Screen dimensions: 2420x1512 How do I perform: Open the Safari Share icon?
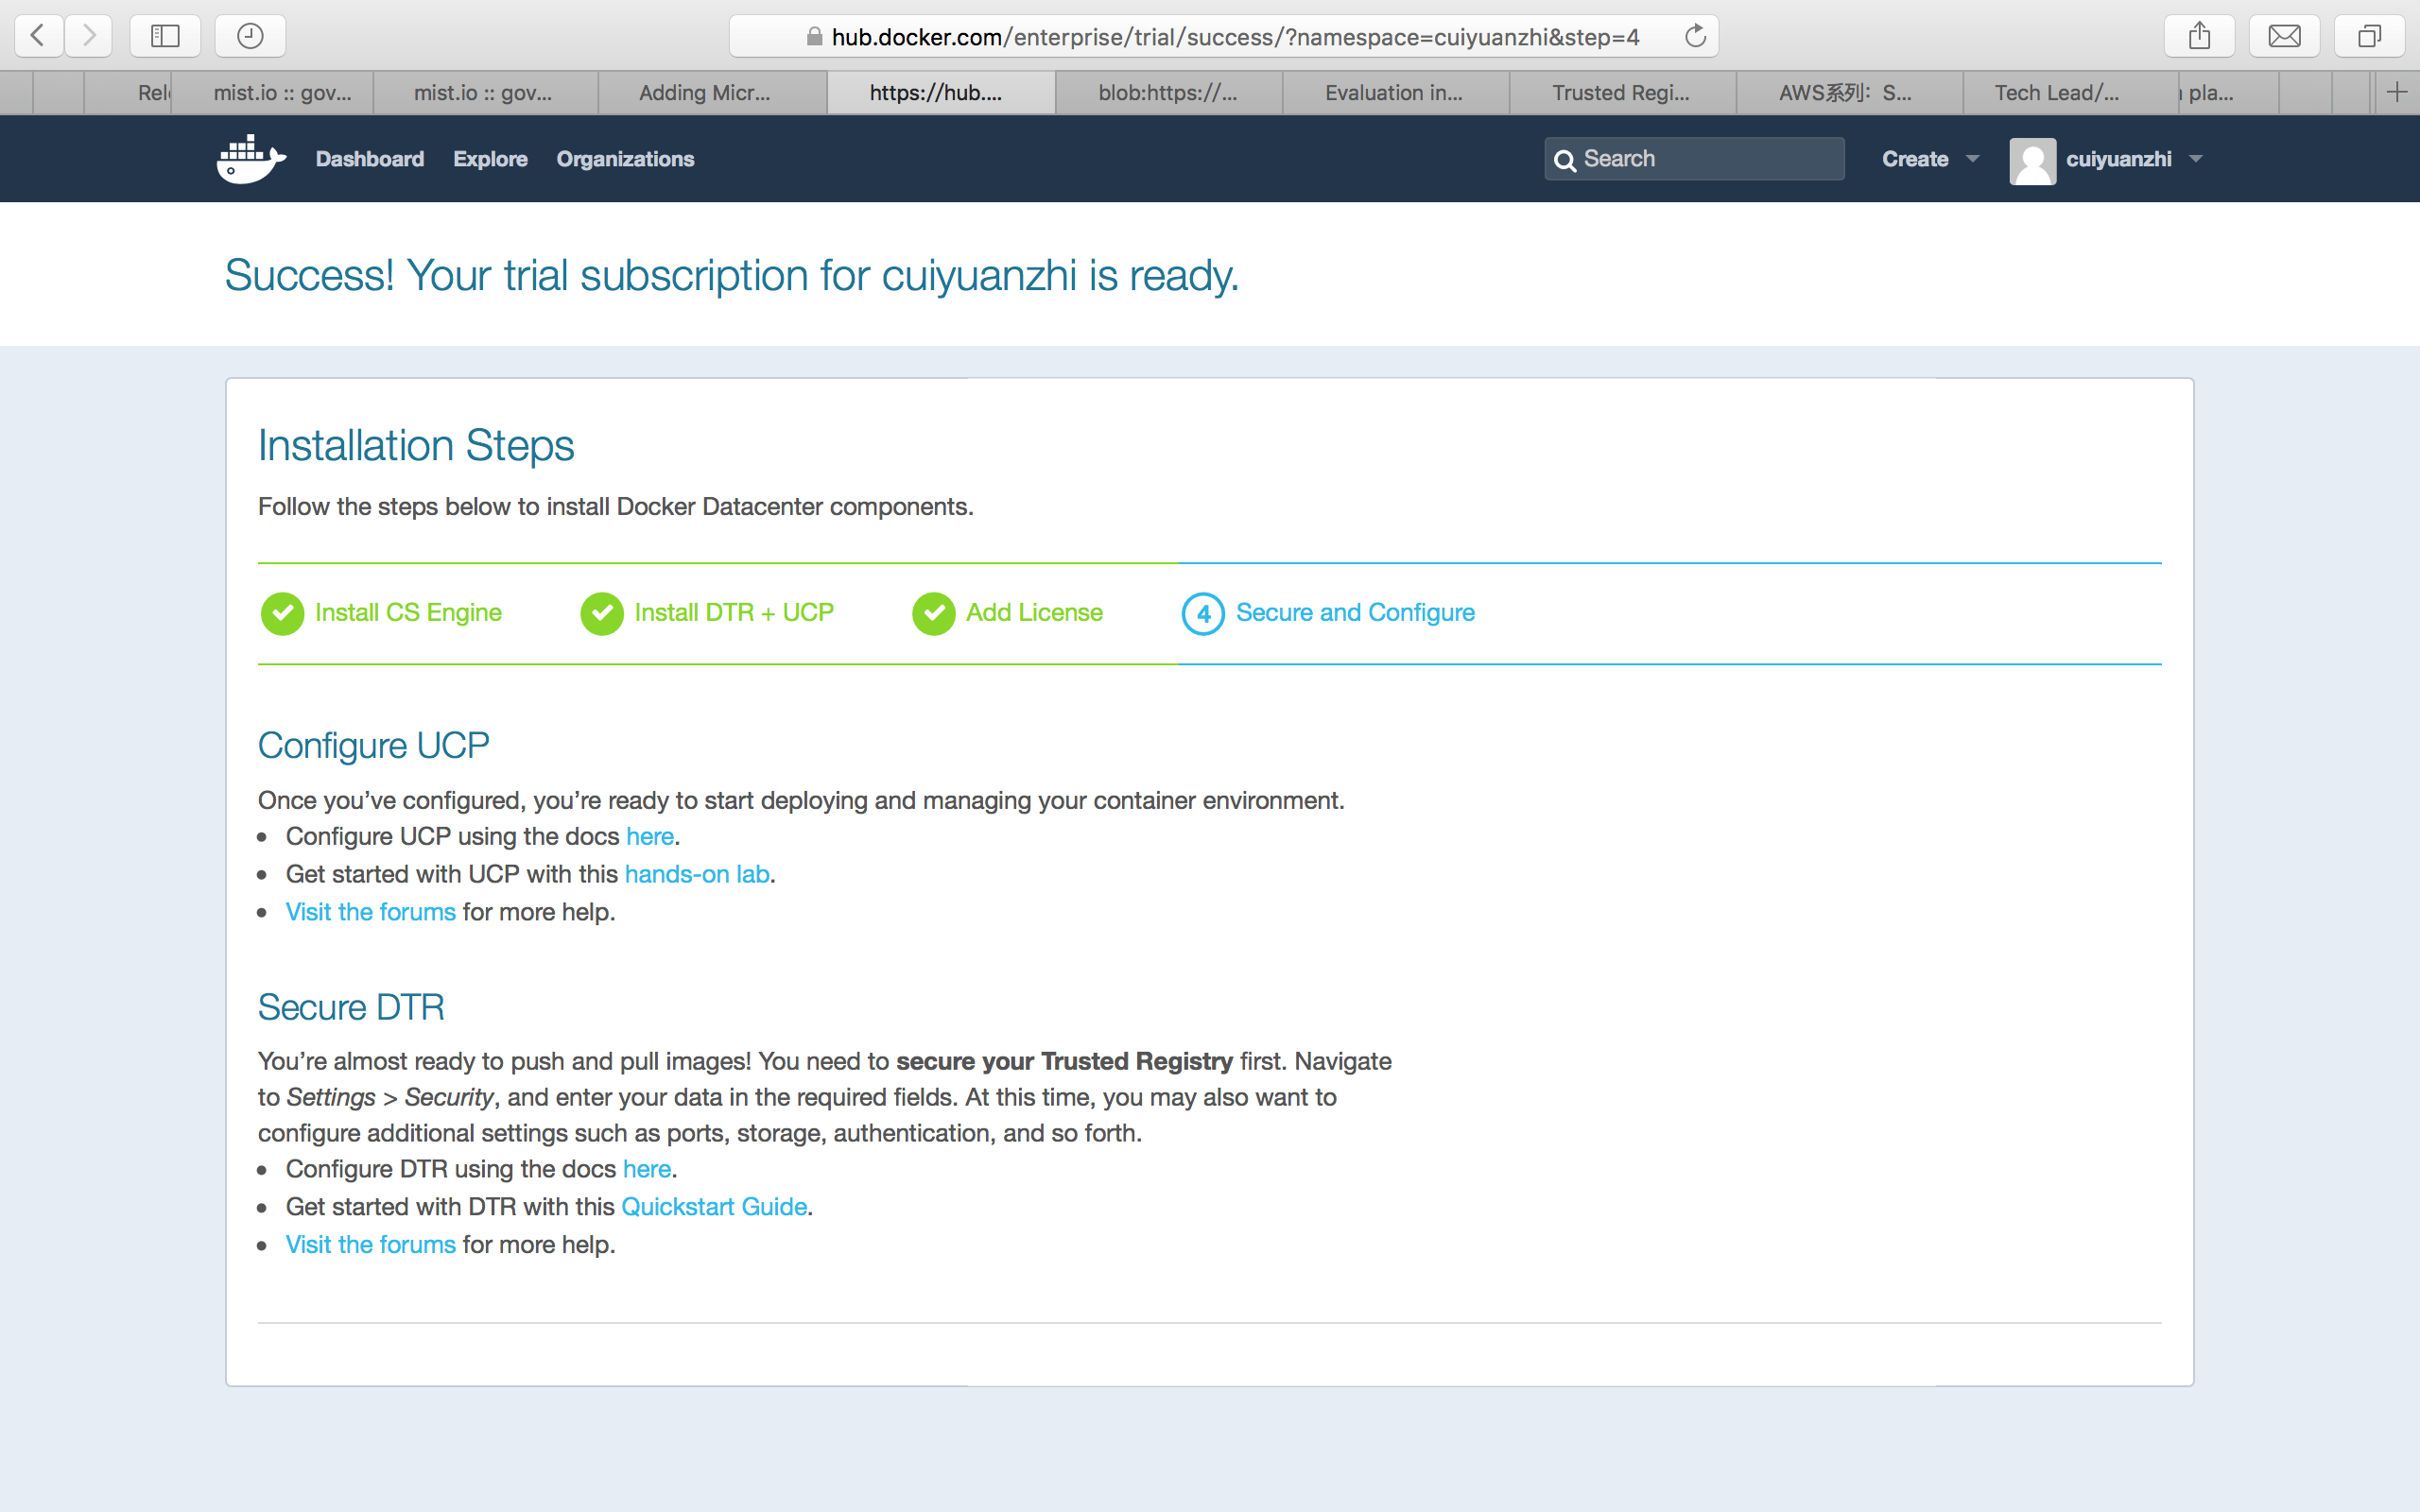tap(2199, 36)
